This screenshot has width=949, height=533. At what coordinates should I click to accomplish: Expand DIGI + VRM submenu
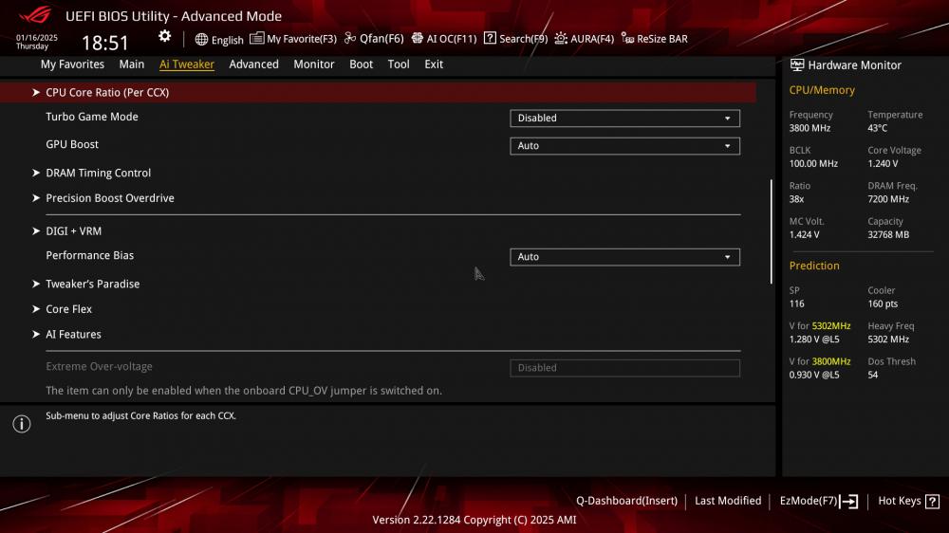click(73, 231)
